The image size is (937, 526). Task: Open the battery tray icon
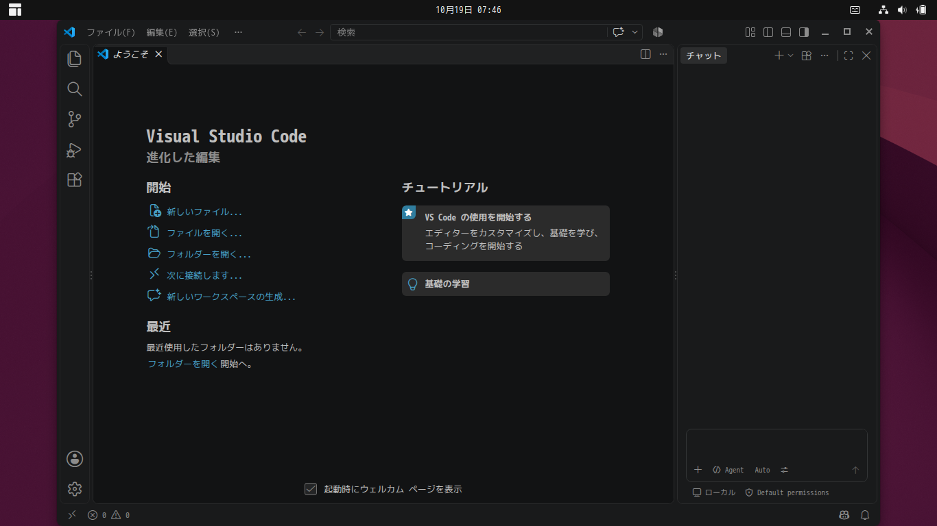coord(921,10)
